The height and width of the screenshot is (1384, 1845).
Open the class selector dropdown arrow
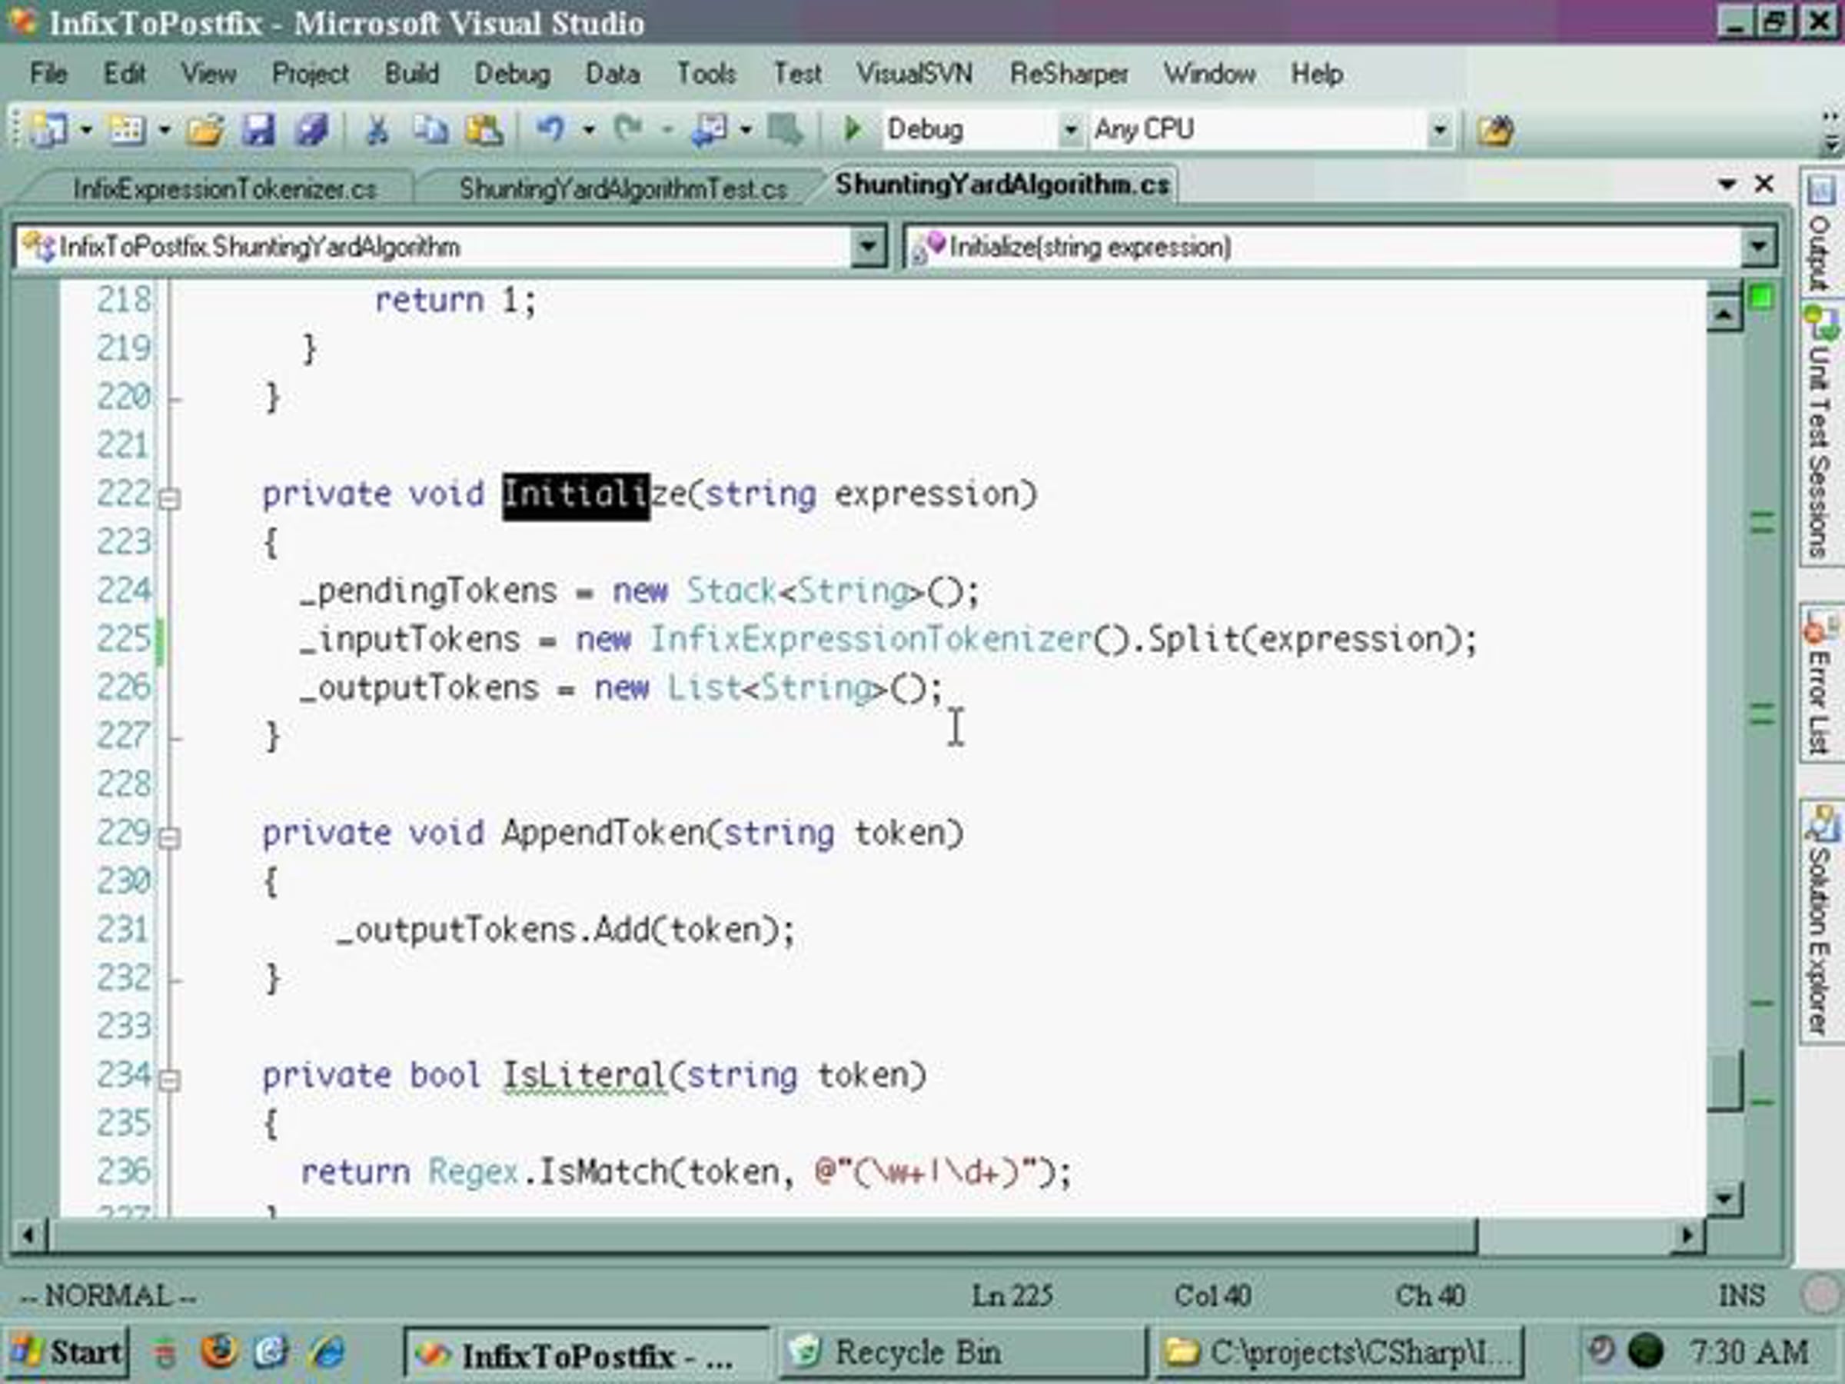point(868,247)
